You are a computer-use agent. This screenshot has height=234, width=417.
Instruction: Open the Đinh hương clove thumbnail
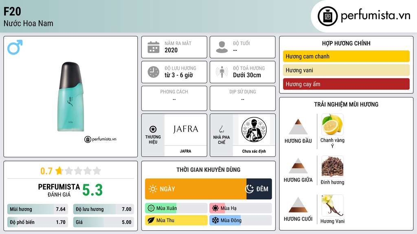click(x=332, y=166)
